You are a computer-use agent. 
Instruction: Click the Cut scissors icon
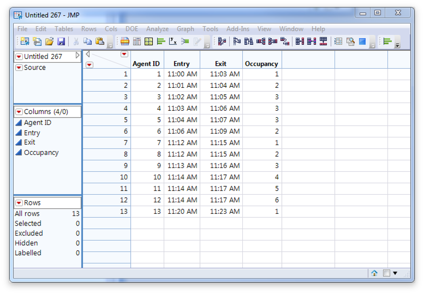tap(76, 41)
